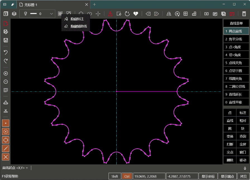The height and width of the screenshot is (180, 250).
Task: Click the broken heart icon
Action: [x=136, y=14]
